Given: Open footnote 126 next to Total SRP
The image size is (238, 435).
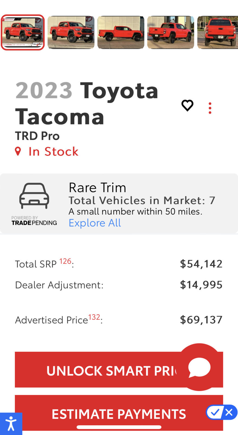Looking at the screenshot, I should pyautogui.click(x=65, y=261).
